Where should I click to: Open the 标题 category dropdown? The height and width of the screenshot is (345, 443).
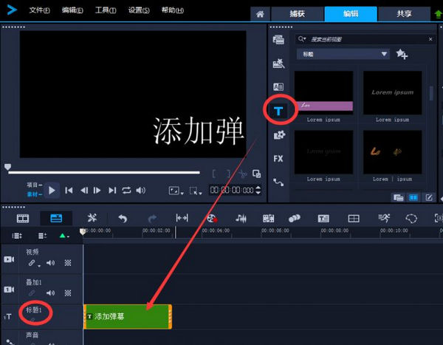[343, 54]
